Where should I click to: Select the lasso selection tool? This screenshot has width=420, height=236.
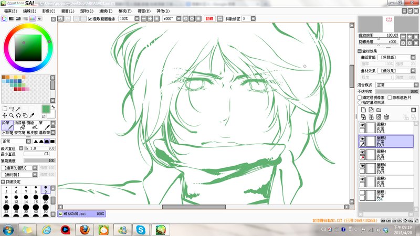[12, 109]
